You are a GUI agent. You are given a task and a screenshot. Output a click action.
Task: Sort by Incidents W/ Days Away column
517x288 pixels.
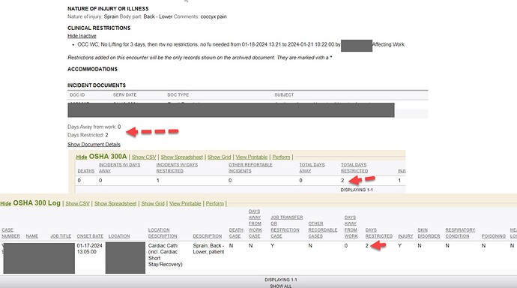point(119,167)
